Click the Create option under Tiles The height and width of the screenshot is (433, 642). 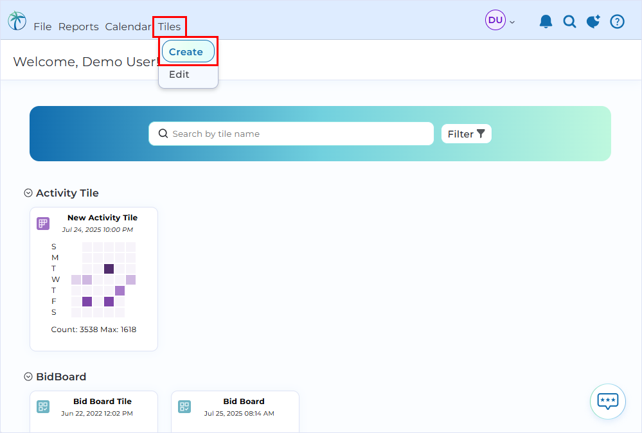[x=186, y=51]
